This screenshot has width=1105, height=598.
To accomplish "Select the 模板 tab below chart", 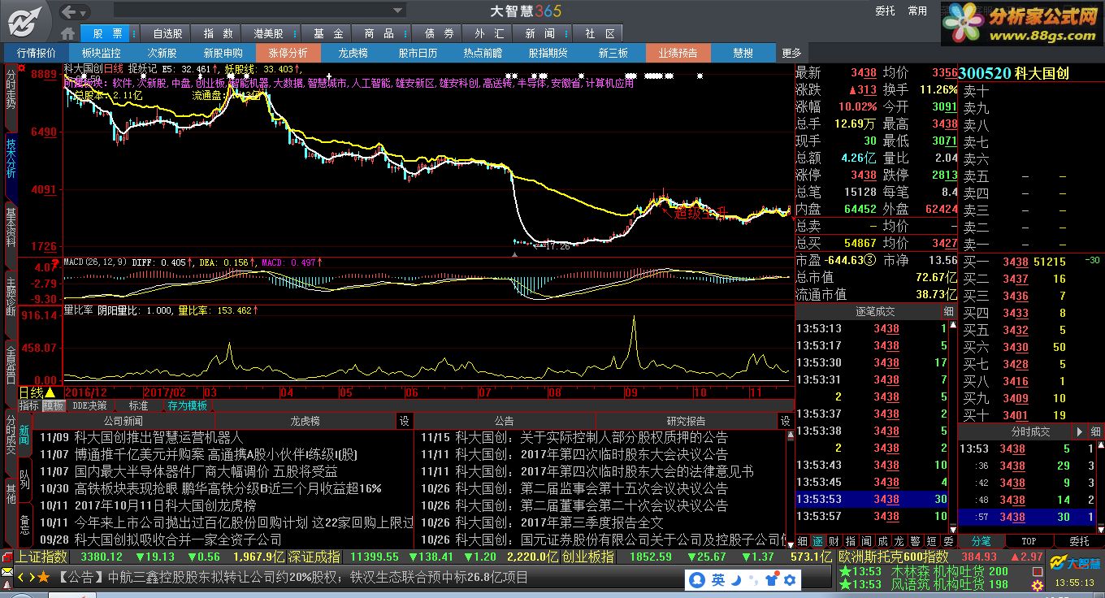I will (54, 405).
